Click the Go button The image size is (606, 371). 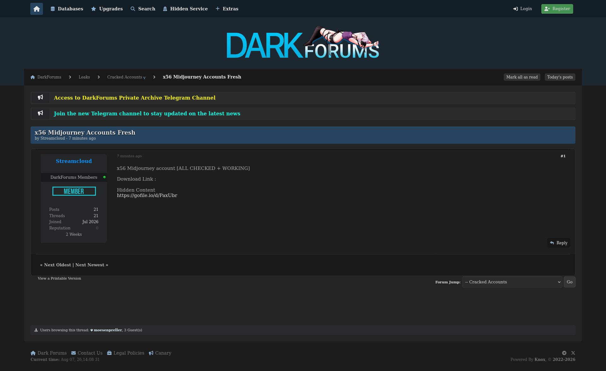click(570, 282)
